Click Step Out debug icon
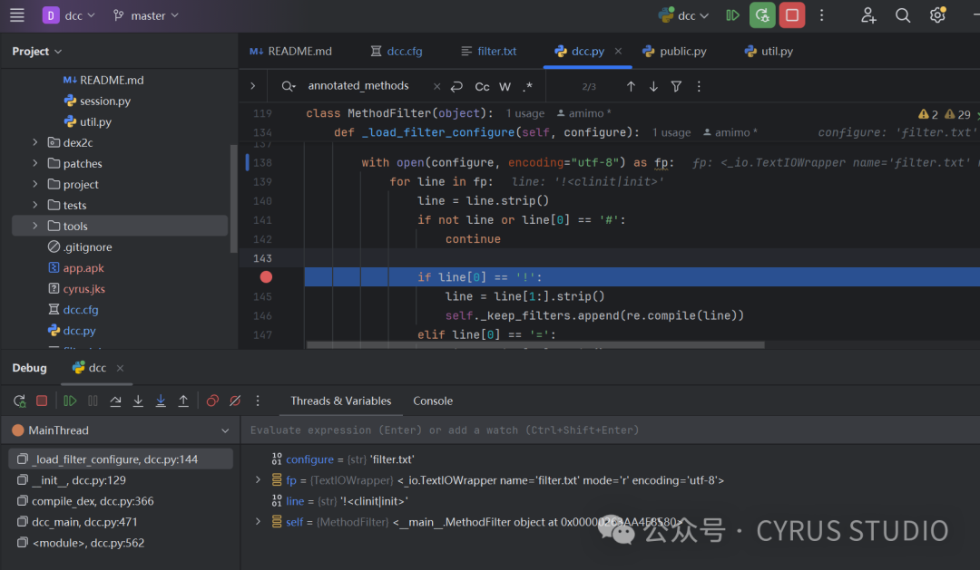Screen dimensions: 980x570 click(x=183, y=401)
